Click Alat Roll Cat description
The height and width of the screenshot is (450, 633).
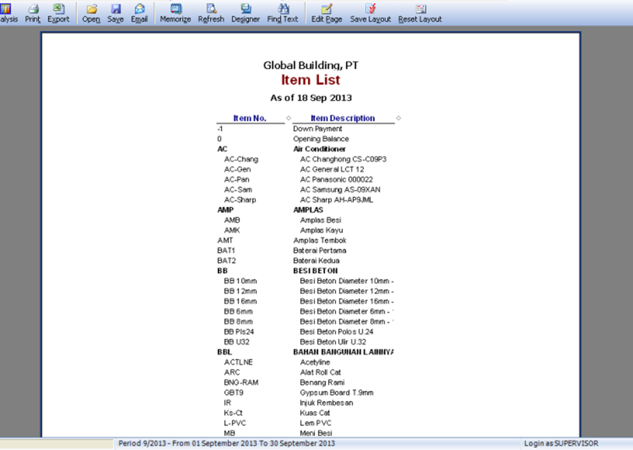[x=320, y=372]
